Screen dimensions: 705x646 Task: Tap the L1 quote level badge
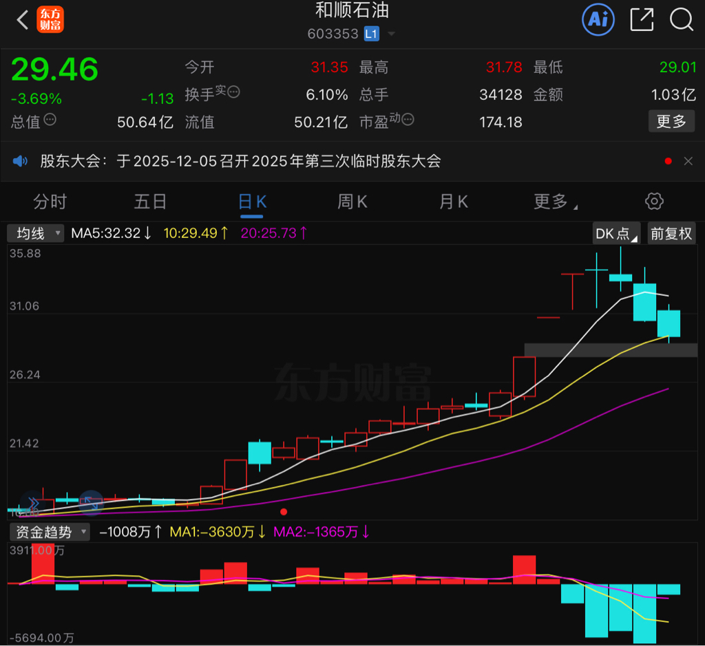371,34
